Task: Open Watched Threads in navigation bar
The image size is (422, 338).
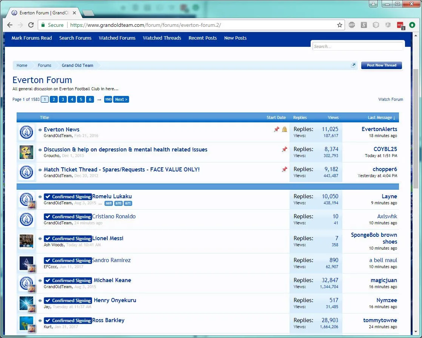Action: (162, 38)
